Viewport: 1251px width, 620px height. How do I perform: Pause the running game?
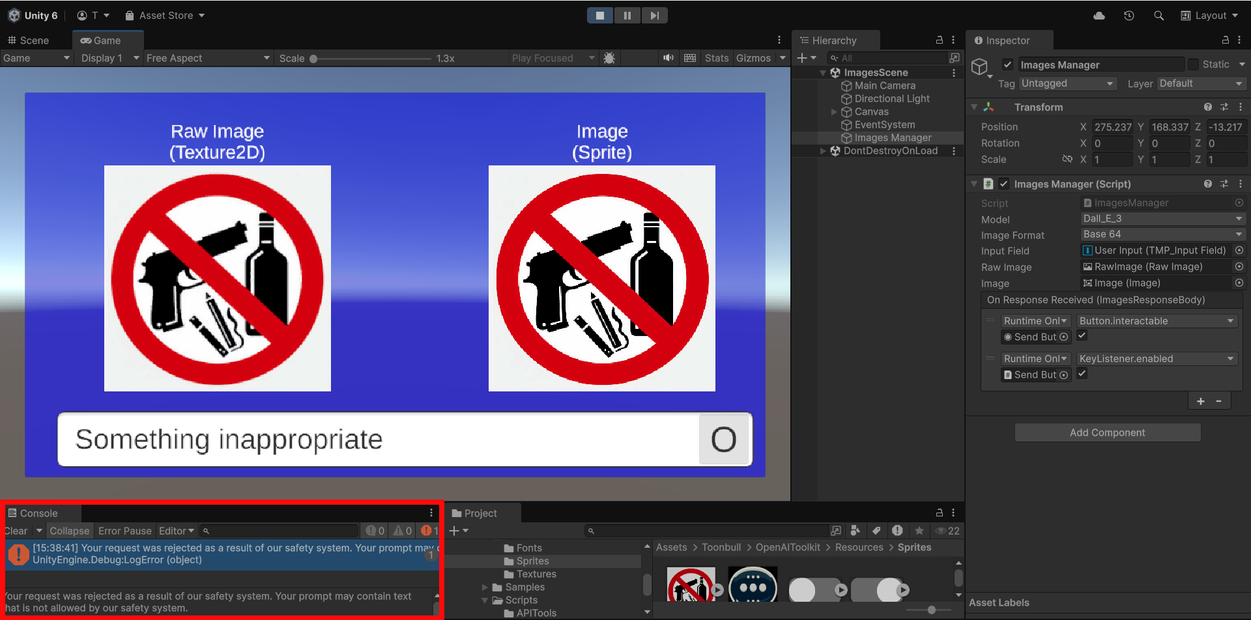click(627, 16)
